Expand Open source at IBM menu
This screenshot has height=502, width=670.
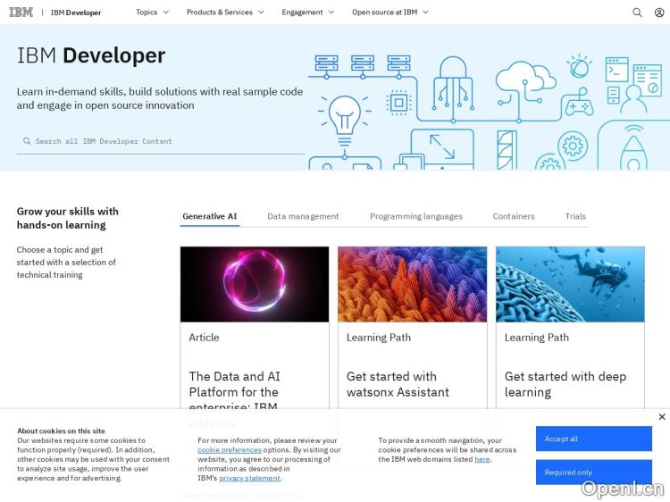(389, 13)
